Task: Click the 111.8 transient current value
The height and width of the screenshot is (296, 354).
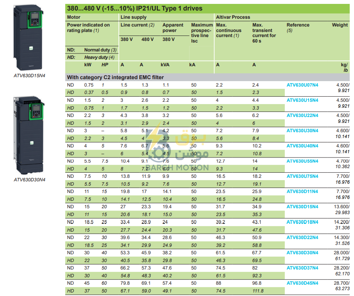Action: click(x=258, y=291)
